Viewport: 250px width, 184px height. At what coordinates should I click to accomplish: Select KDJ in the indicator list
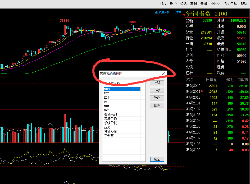coord(107,98)
